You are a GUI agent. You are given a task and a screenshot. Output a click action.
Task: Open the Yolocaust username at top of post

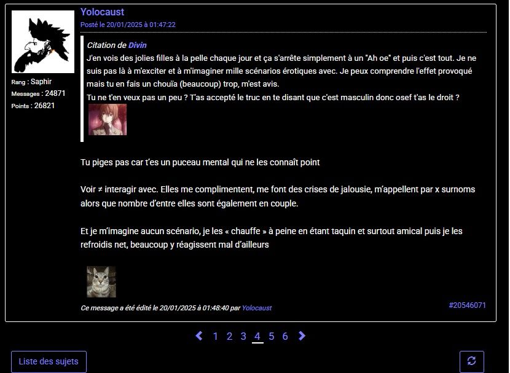(x=102, y=12)
